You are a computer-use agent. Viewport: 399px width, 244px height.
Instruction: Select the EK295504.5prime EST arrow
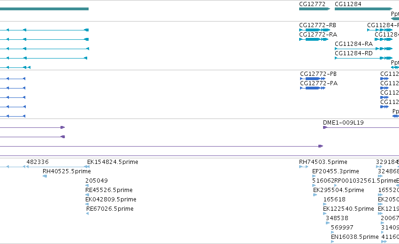tap(315, 195)
